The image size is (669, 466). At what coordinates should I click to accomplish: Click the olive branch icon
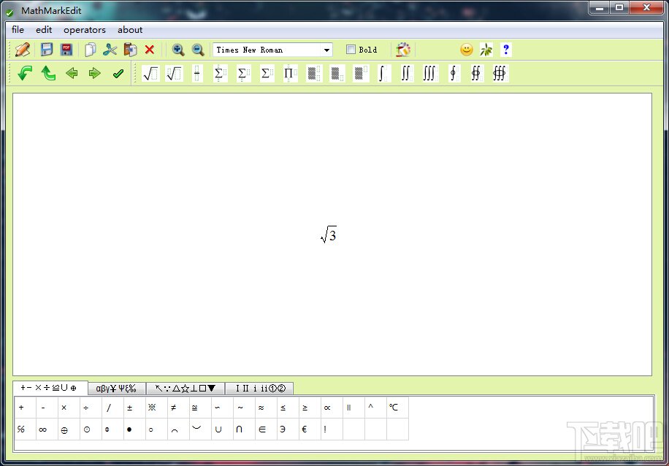pos(486,50)
